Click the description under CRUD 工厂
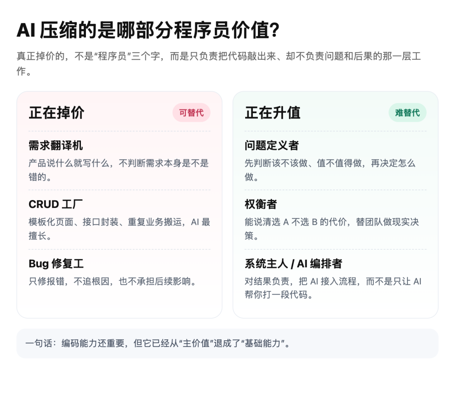The image size is (455, 395). 119,229
